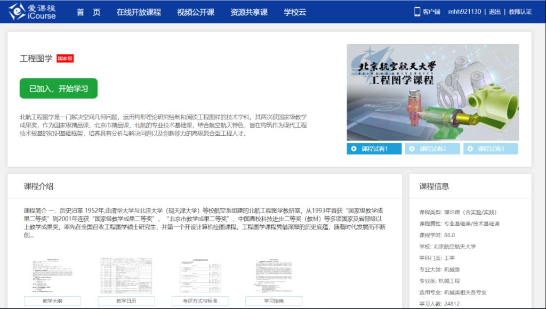Click the 国家级 red badge
Image resolution: width=546 pixels, height=309 pixels.
65,59
